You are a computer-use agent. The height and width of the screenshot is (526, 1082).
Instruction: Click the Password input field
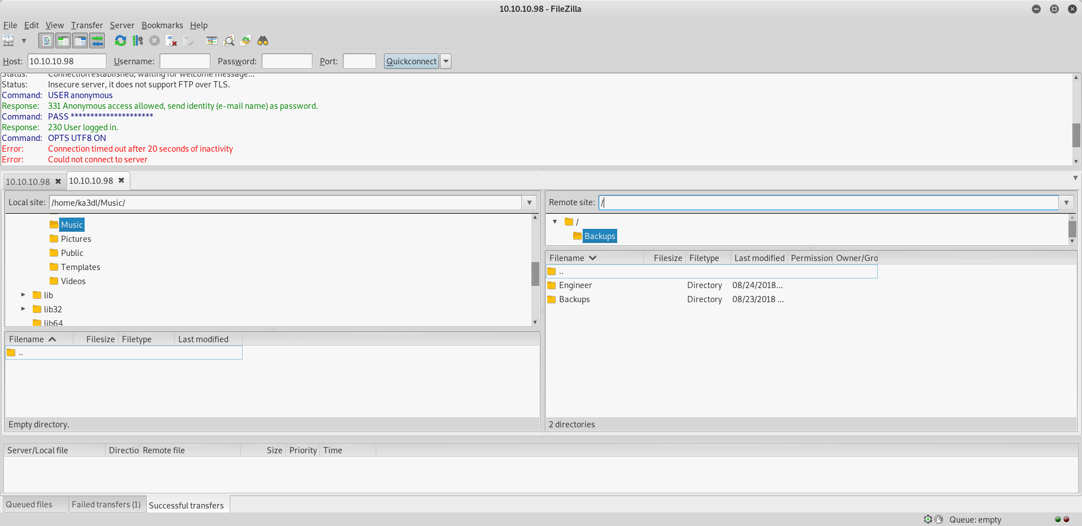pyautogui.click(x=287, y=61)
